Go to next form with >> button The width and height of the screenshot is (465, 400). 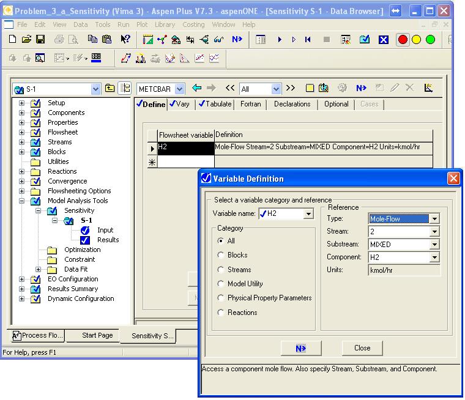[291, 88]
